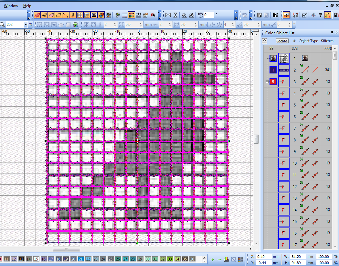Click the select-while-travelling cursor icon

tap(295, 15)
